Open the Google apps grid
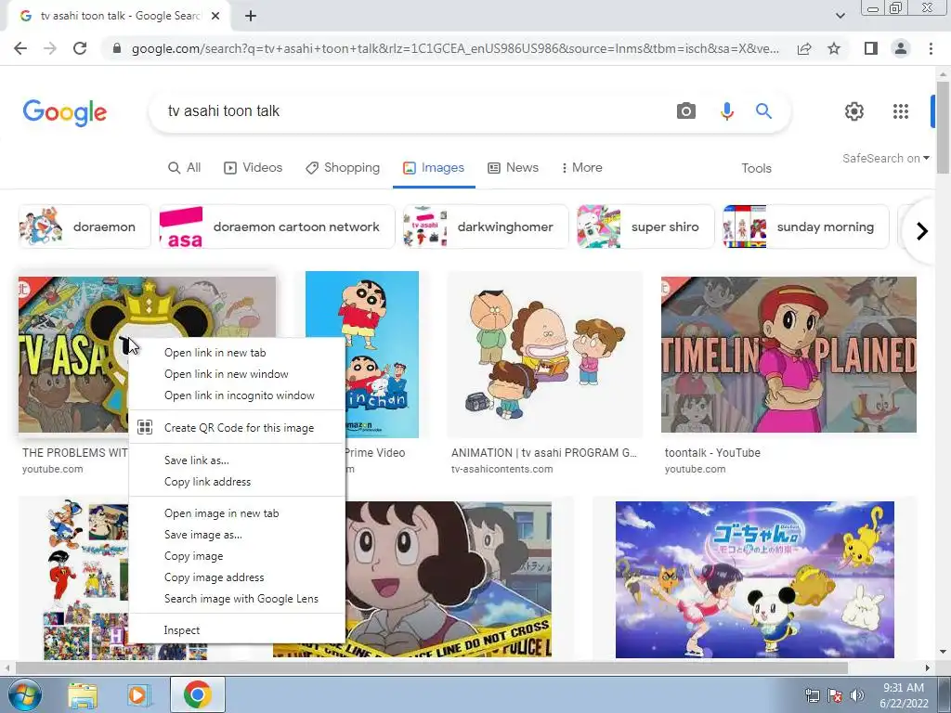This screenshot has width=951, height=713. pyautogui.click(x=901, y=111)
